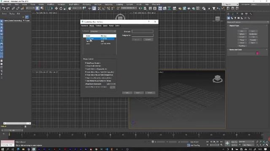Screen dimensions: 270x151
Task: Click the Shortcut input field
Action: (143, 31)
